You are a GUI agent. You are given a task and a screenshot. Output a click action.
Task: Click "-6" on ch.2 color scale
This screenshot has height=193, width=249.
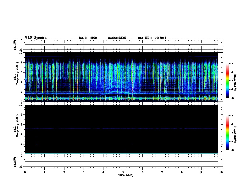click(232, 116)
